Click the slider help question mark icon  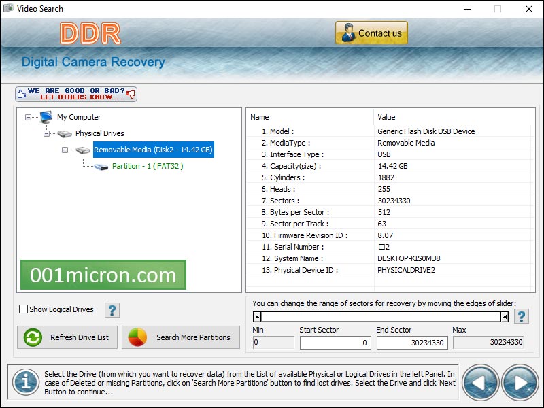coord(521,315)
